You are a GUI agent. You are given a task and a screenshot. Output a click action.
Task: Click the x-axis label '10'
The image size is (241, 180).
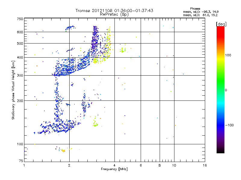tap(174, 165)
